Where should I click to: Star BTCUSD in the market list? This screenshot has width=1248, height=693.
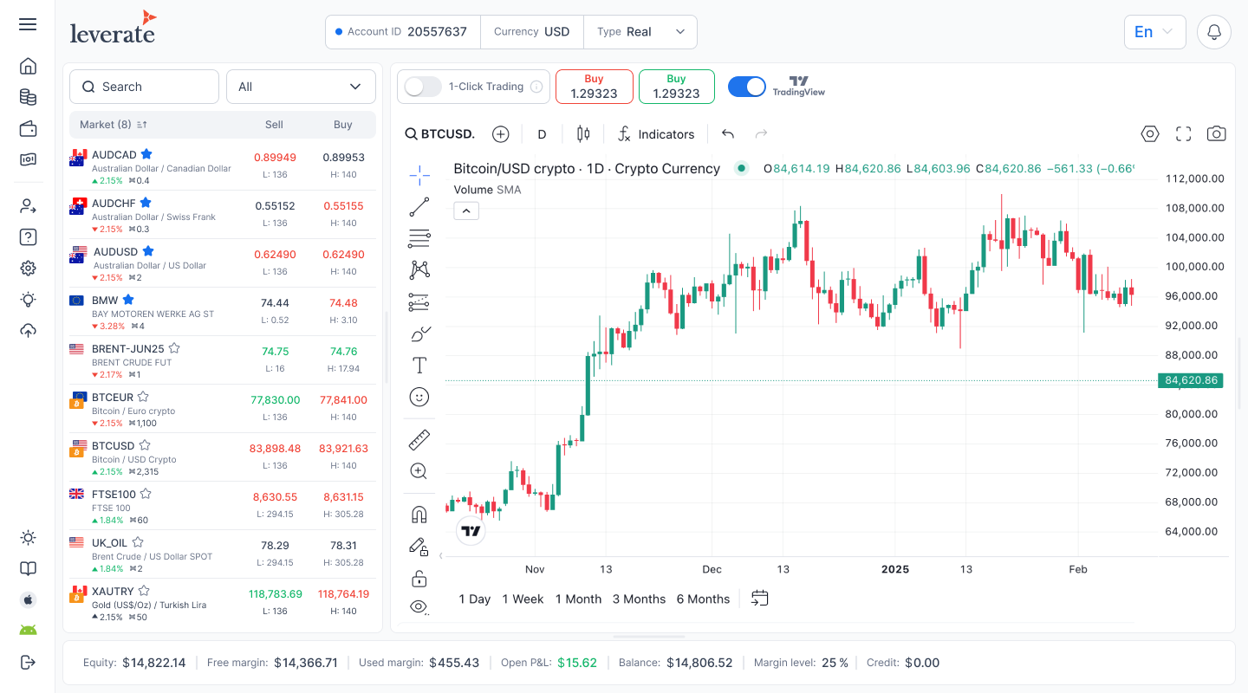tap(144, 445)
